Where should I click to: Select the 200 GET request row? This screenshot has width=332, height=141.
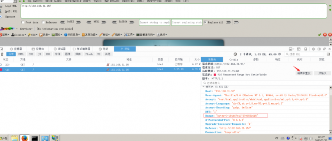click(100, 64)
